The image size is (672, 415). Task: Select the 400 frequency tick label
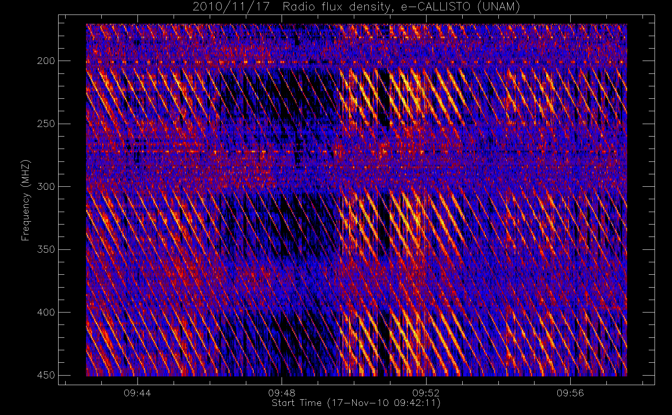pos(46,312)
